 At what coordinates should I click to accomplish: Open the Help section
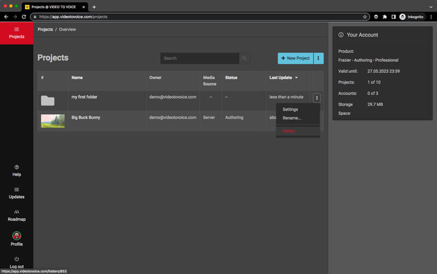(x=16, y=170)
